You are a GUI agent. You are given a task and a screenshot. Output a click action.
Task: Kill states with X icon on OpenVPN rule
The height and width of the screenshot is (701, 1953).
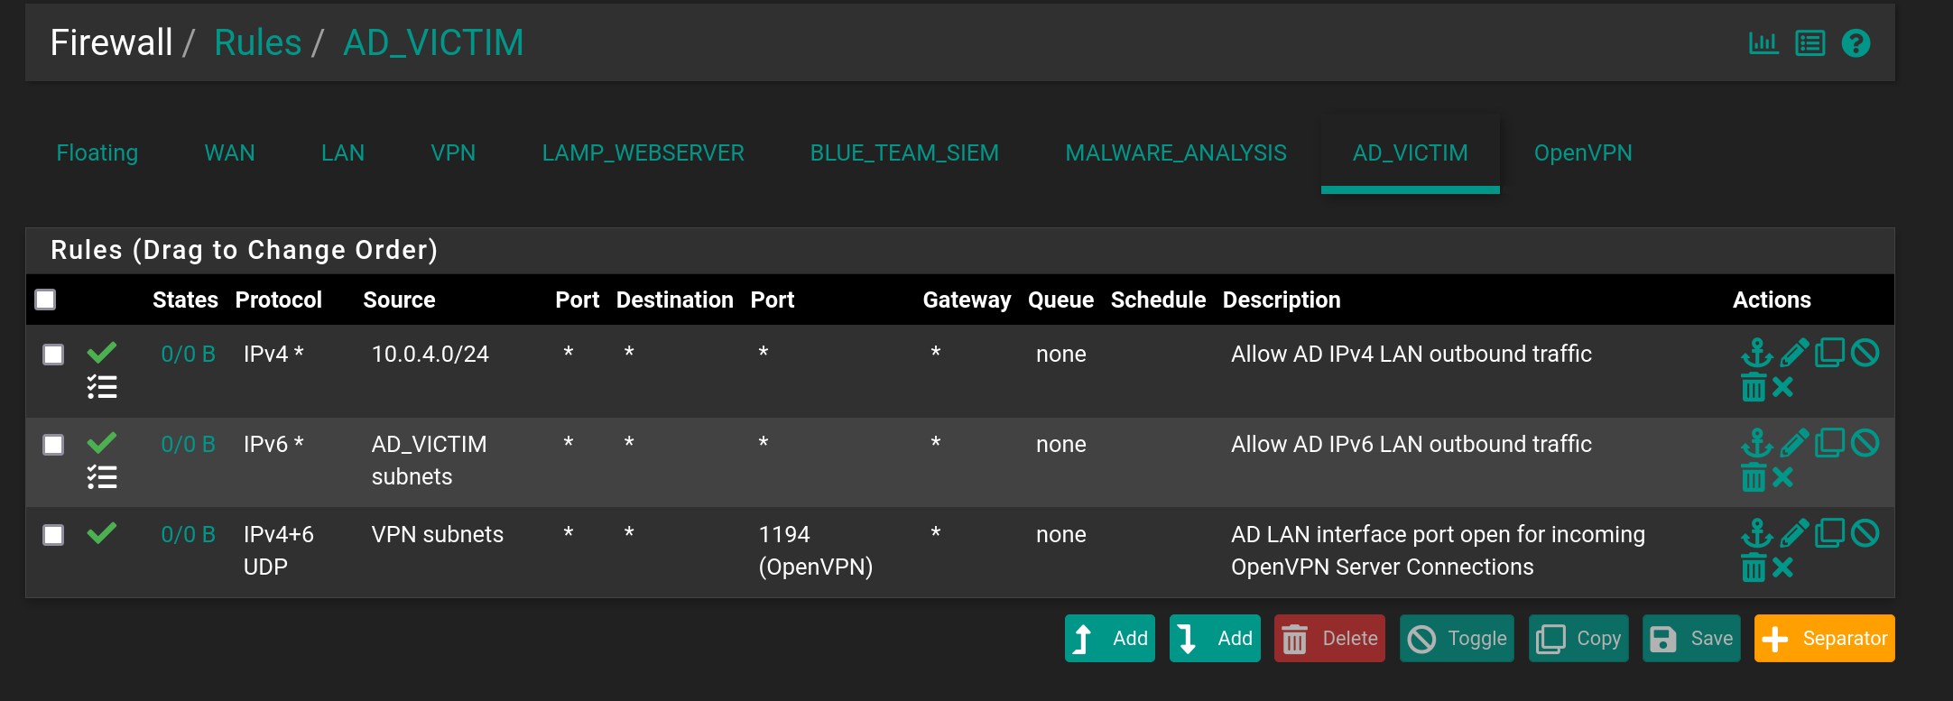[1782, 567]
